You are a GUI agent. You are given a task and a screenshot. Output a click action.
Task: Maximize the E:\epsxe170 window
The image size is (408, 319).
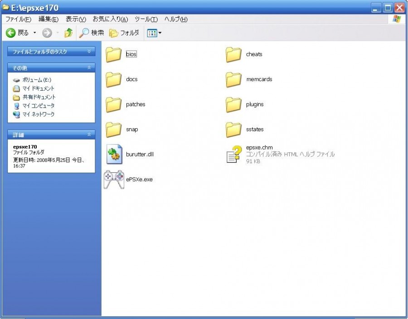[388, 8]
